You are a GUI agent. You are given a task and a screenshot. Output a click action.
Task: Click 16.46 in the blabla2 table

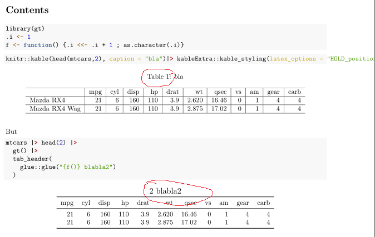[189, 214]
